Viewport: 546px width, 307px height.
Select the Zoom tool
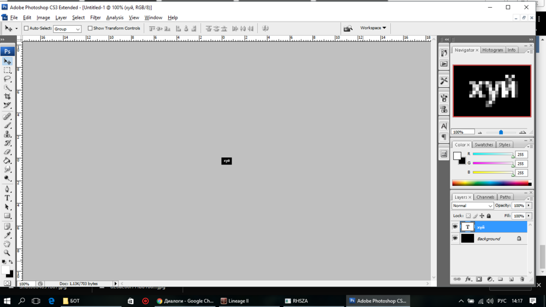coord(7,252)
